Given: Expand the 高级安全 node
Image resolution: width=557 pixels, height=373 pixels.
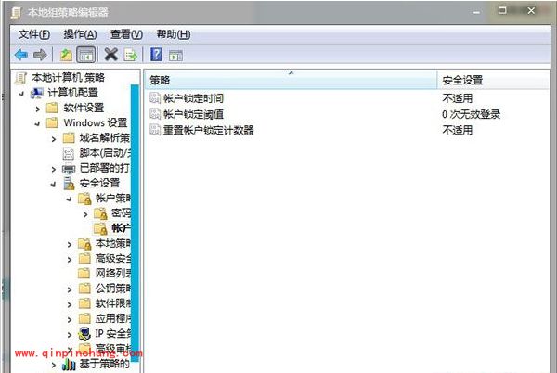Looking at the screenshot, I should [x=70, y=260].
